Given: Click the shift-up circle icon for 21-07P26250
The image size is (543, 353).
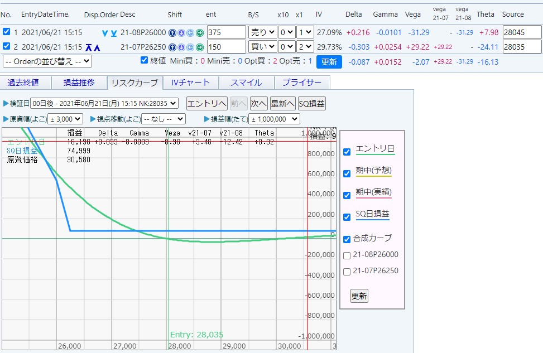Looking at the screenshot, I should pos(172,47).
